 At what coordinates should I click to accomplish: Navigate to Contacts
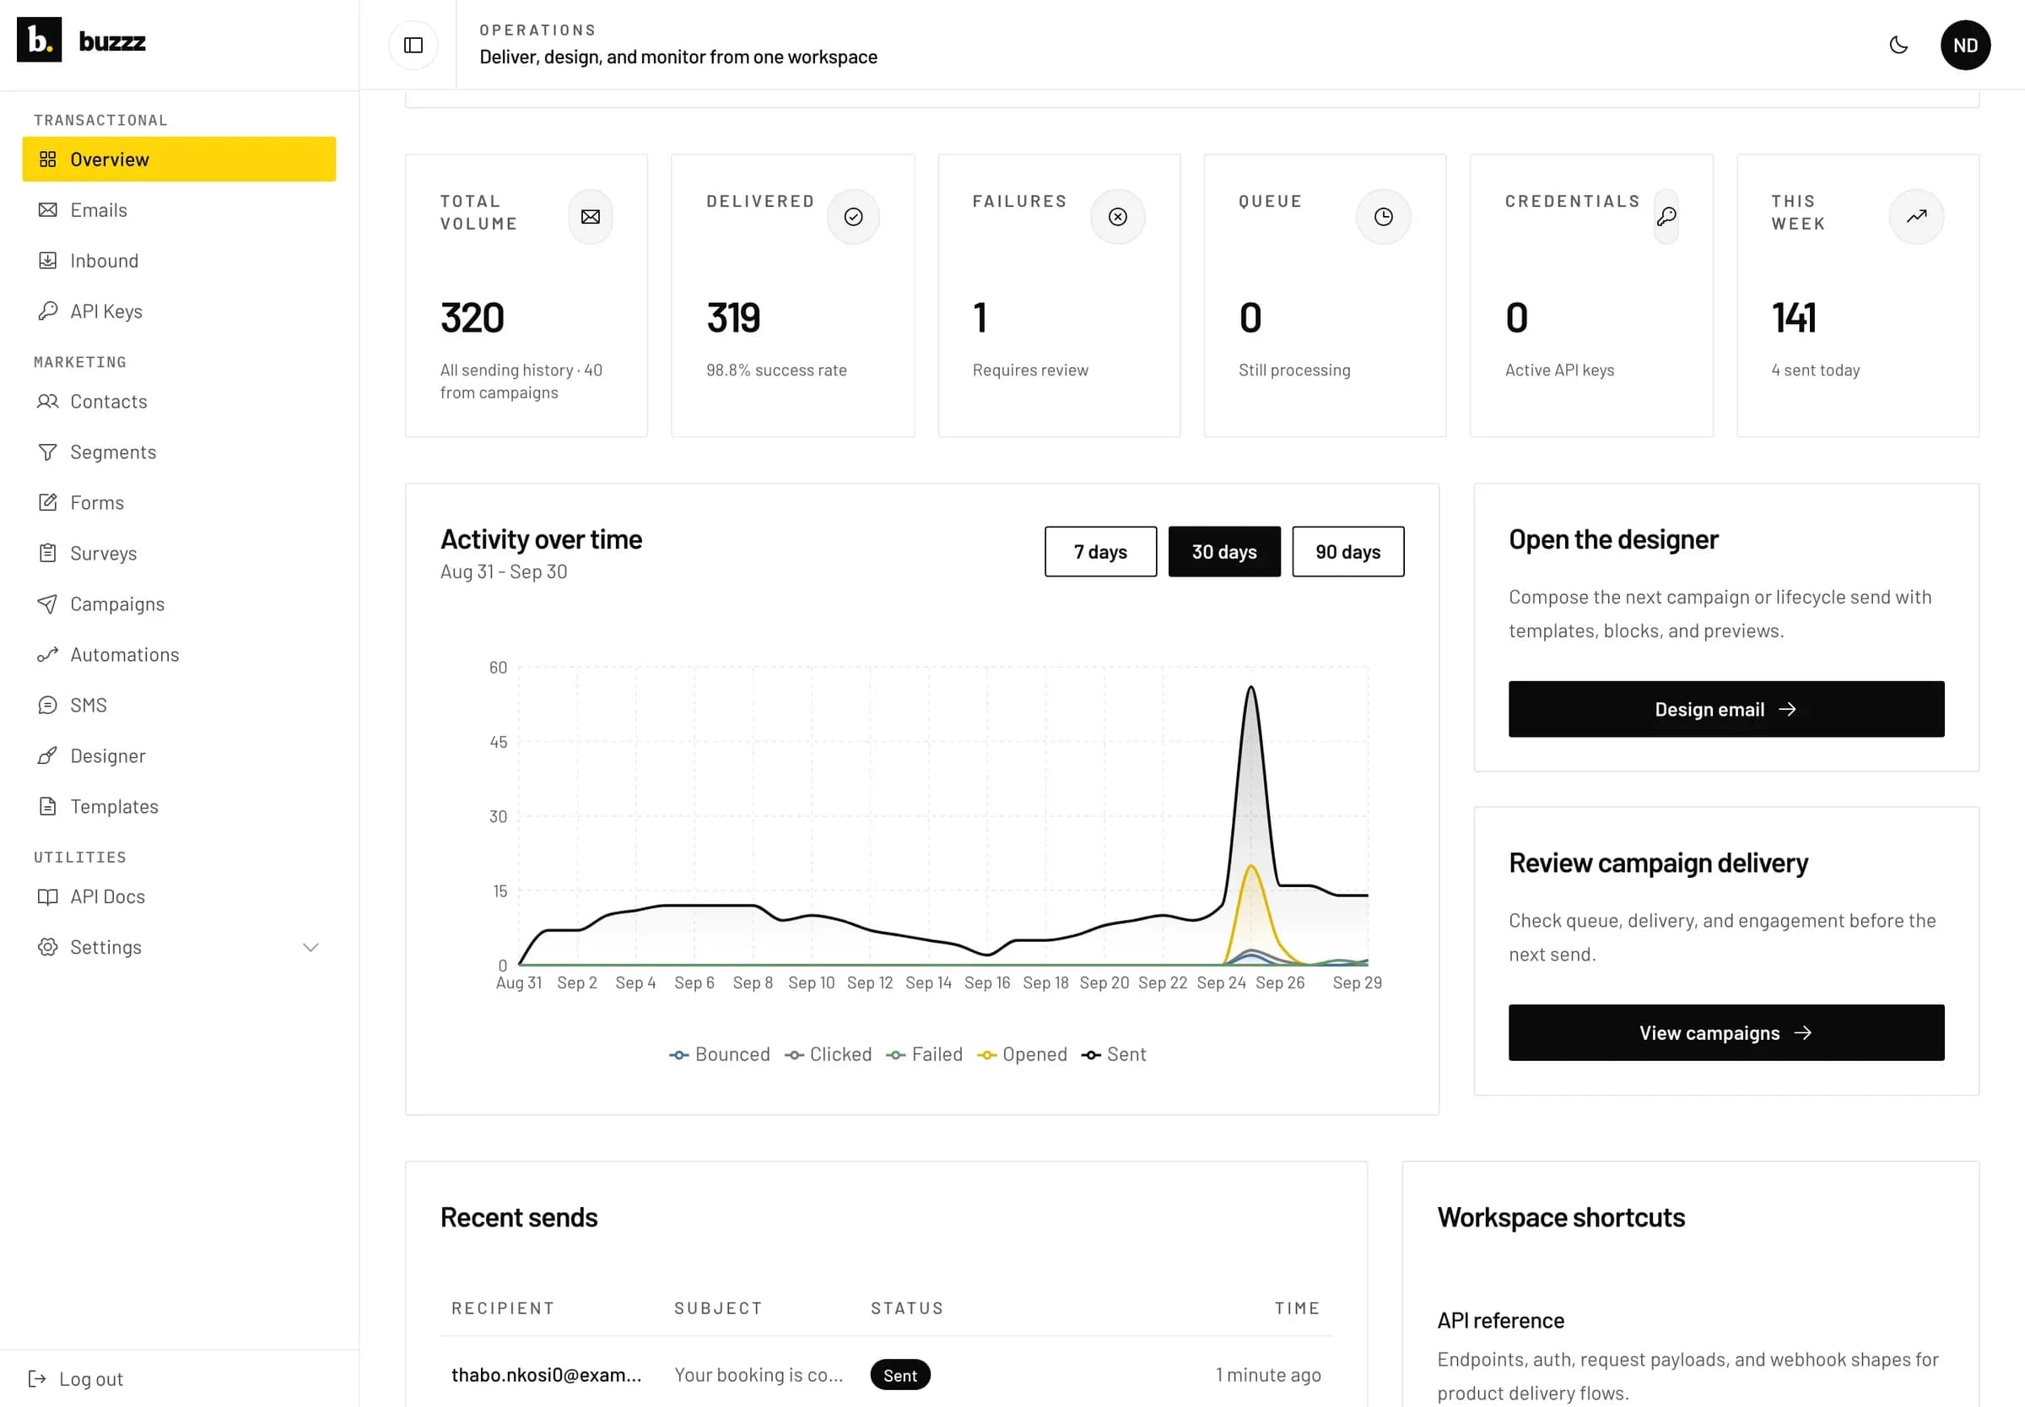[x=179, y=401]
